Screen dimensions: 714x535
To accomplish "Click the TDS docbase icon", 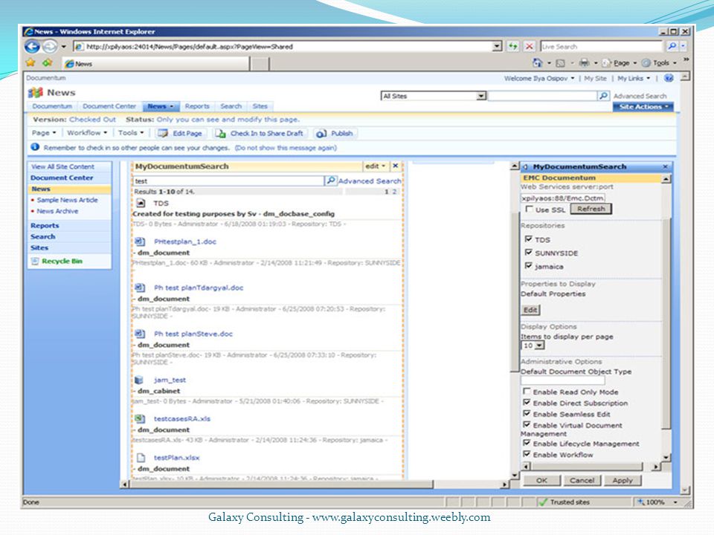I will [141, 203].
